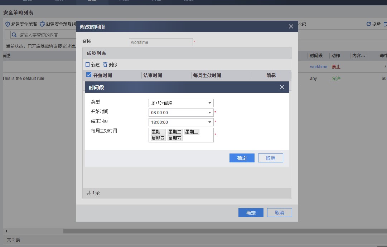Close the 修改时间段 dialog with its X
Viewport: 387px width, 247px height.
click(291, 26)
